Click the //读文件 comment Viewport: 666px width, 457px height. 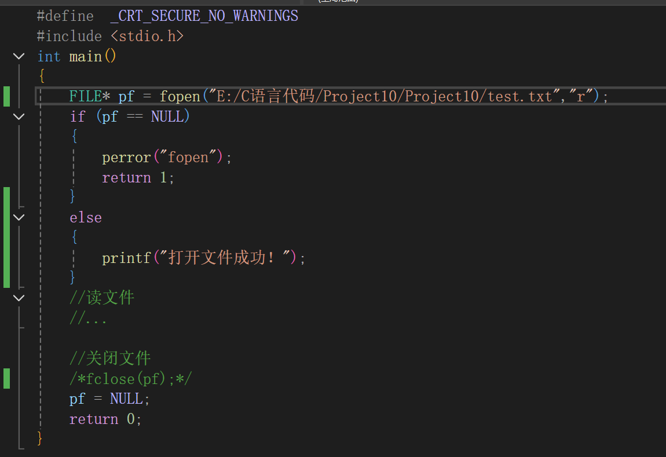102,298
